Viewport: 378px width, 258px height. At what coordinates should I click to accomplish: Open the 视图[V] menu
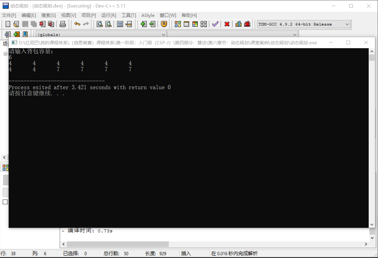[68, 15]
